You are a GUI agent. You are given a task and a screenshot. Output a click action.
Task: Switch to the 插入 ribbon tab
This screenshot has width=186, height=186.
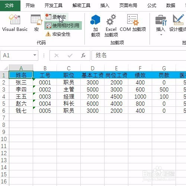[105, 6]
